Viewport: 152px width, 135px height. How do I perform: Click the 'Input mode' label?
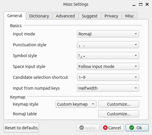[24, 34]
